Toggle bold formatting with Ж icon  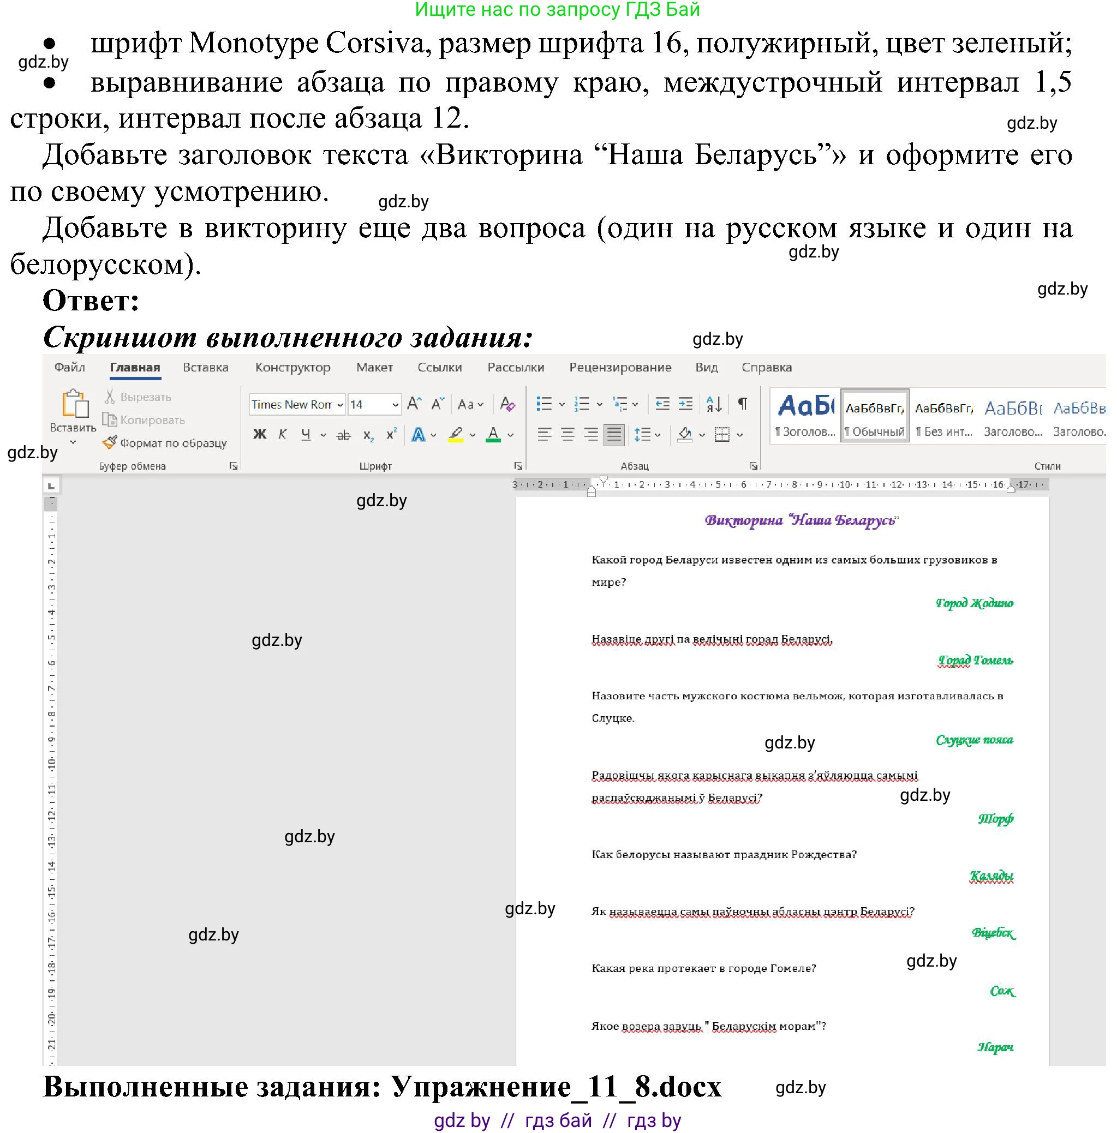[259, 434]
